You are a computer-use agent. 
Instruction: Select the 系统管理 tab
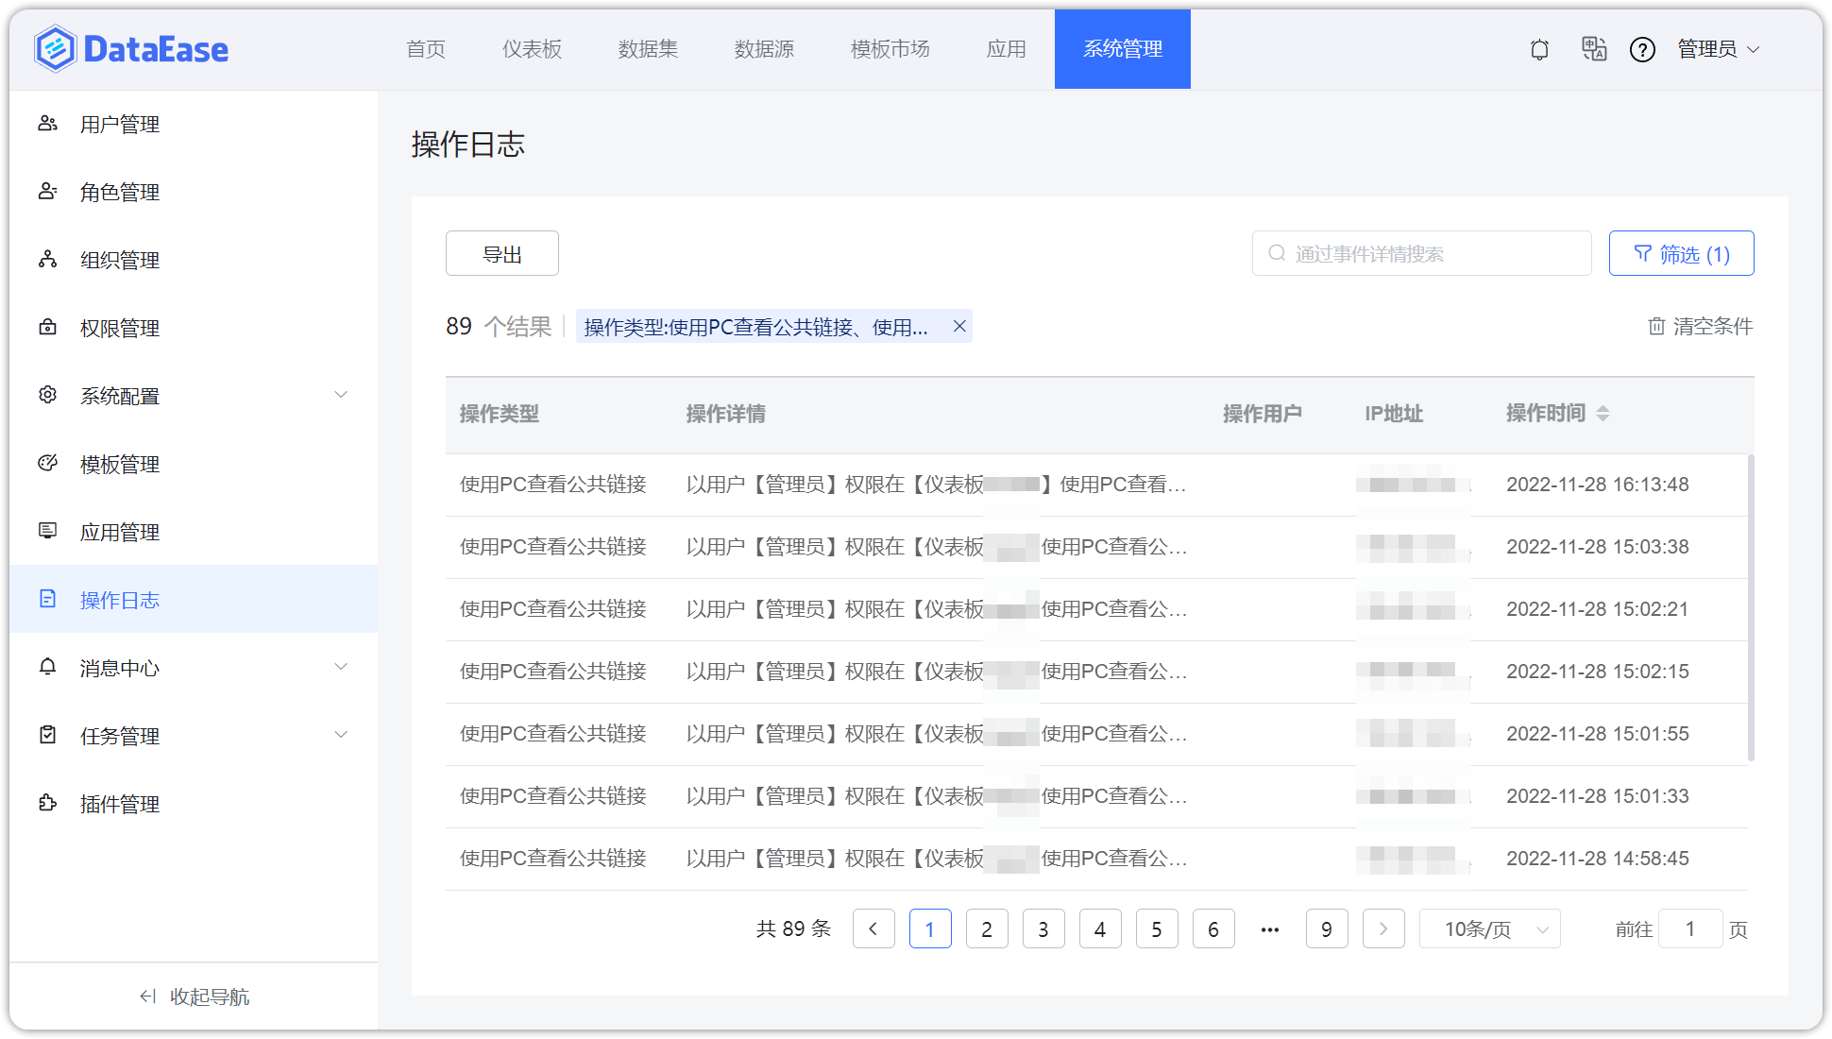click(x=1123, y=49)
